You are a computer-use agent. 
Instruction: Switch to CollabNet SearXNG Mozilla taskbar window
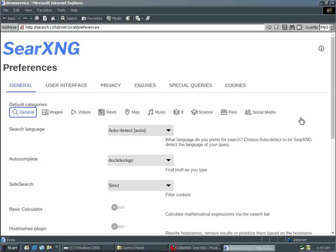pyautogui.click(x=196, y=248)
